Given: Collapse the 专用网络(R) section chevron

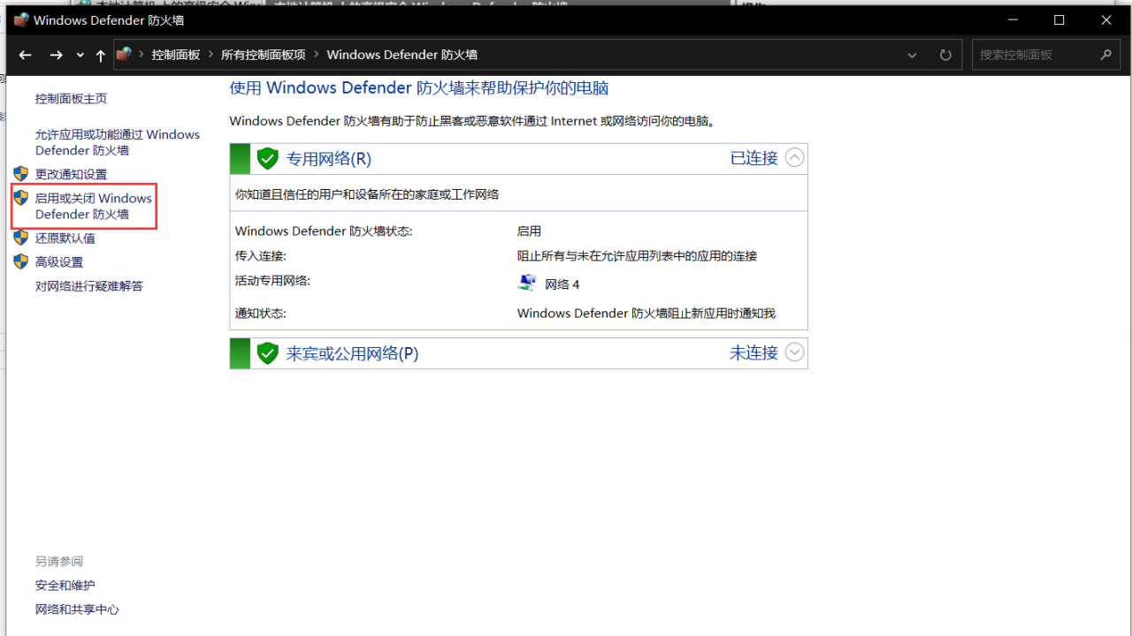Looking at the screenshot, I should pos(795,158).
